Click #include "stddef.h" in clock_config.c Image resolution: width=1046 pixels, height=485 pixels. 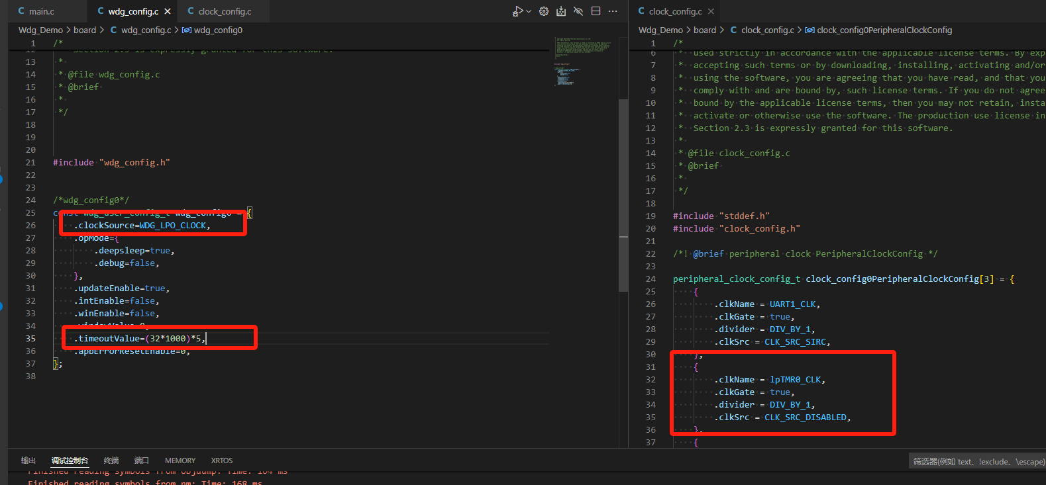coord(721,216)
